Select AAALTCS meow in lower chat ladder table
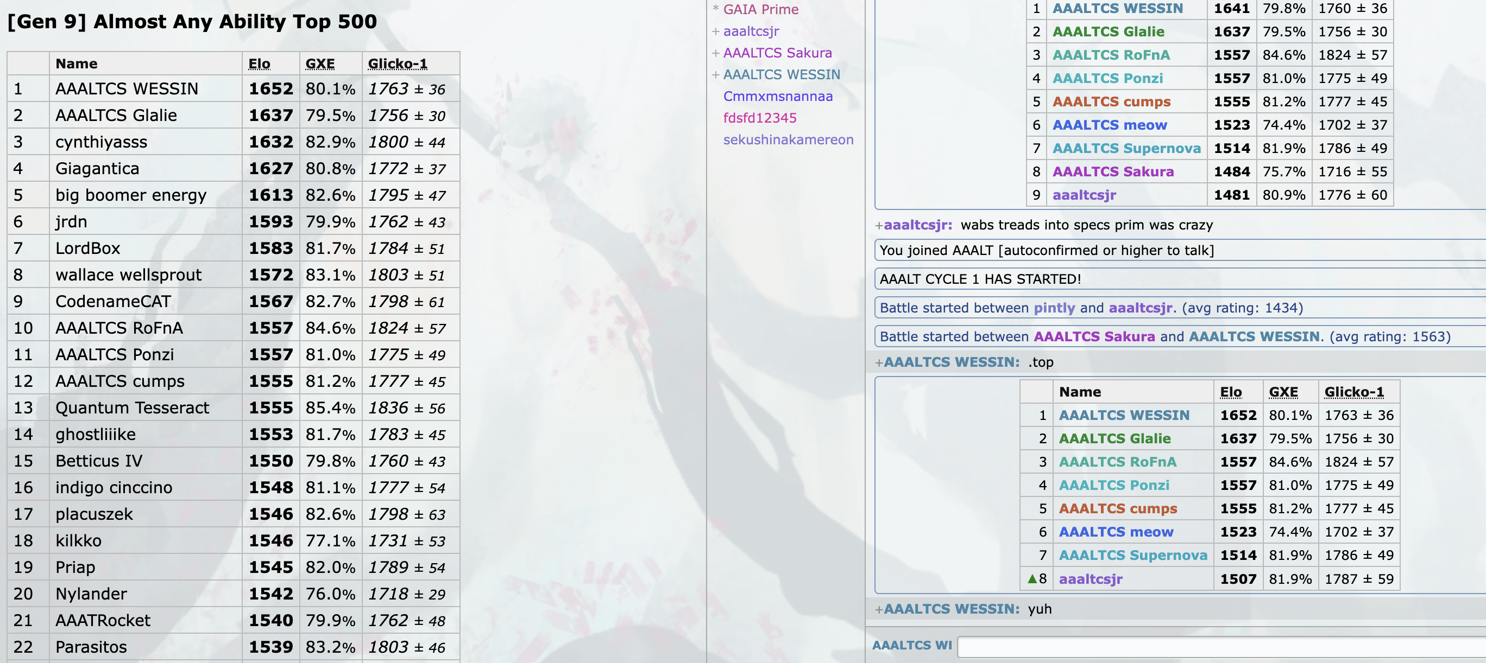This screenshot has height=663, width=1486. [1116, 532]
